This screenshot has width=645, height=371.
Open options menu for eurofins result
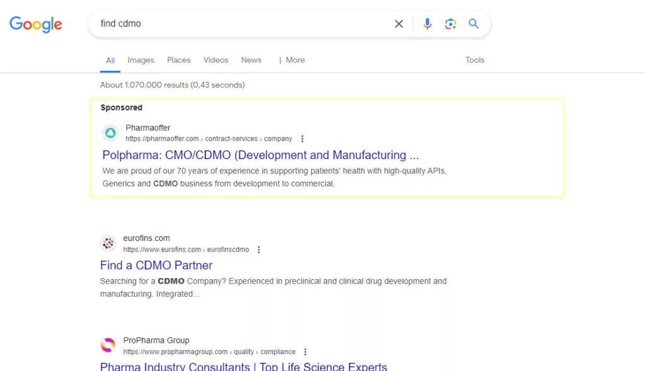tap(259, 250)
